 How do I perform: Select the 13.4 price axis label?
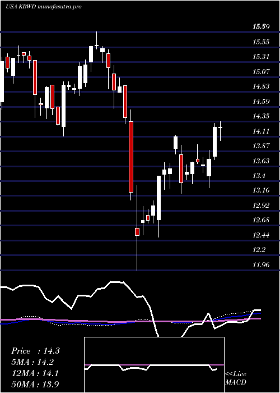(259, 175)
